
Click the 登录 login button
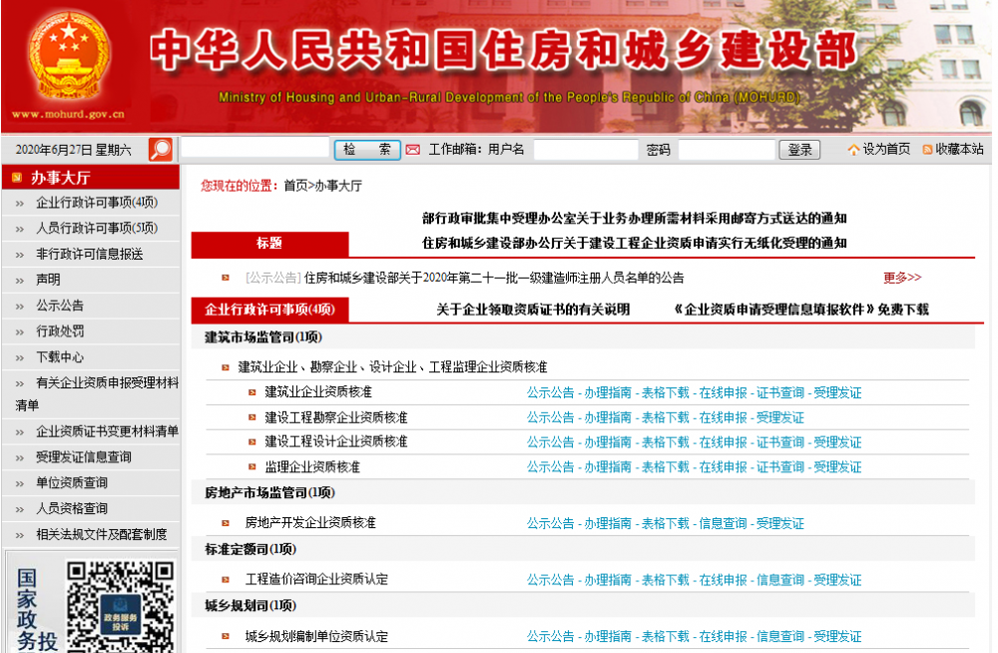coord(799,149)
